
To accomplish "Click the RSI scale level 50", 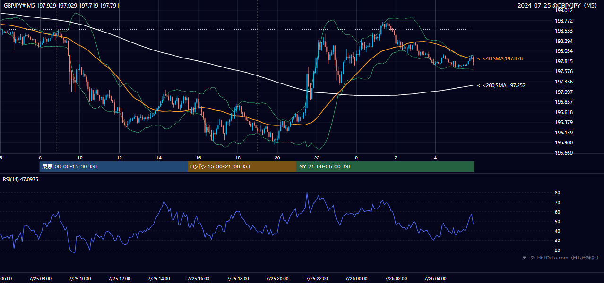I will click(x=558, y=221).
